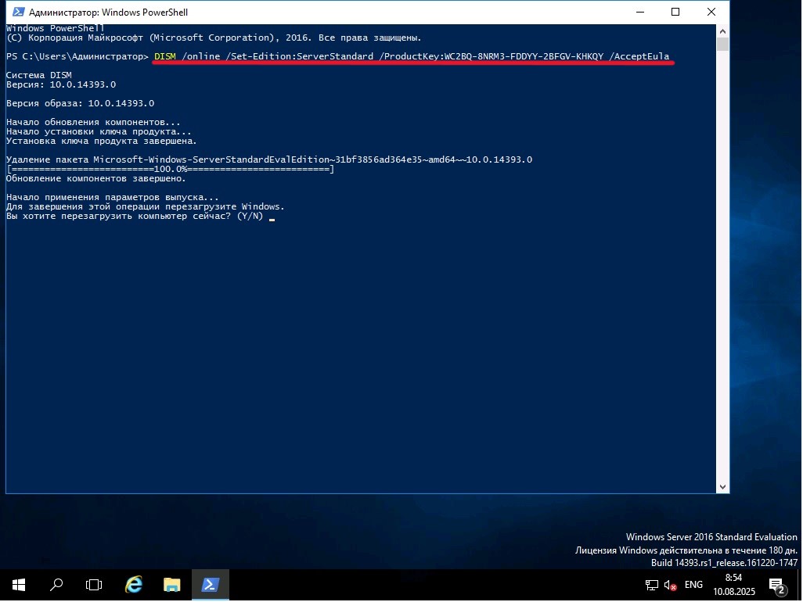Open File Explorer from the taskbar

click(x=172, y=585)
